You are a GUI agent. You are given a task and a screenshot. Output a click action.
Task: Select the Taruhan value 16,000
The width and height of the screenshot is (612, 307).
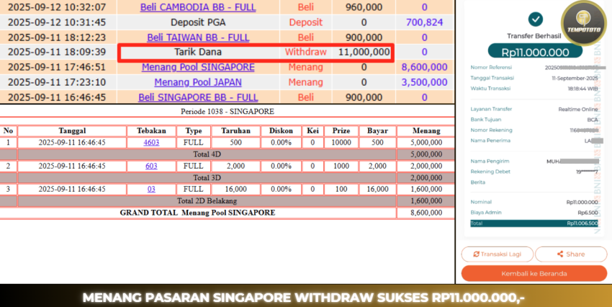point(235,189)
